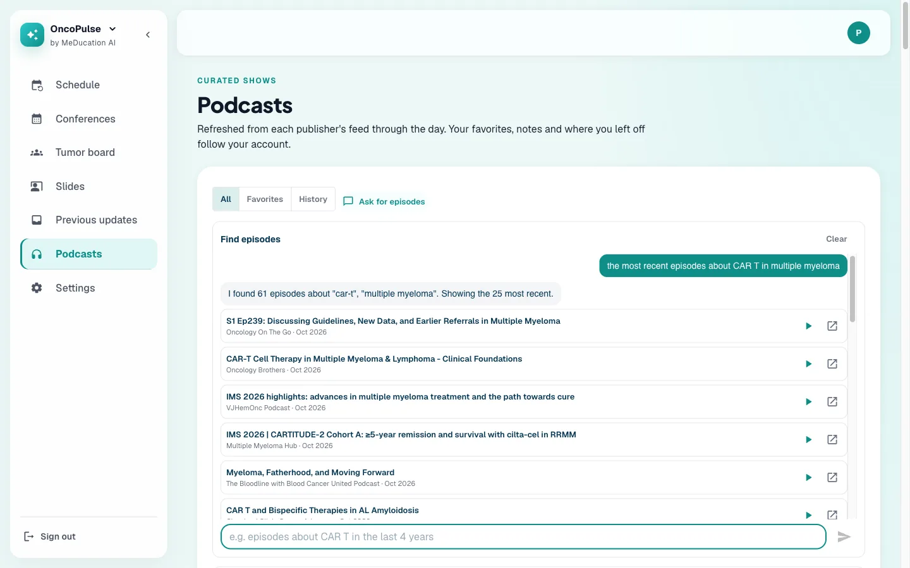Screen dimensions: 910x568
Task: Open the IMS 2026 highlights episode title
Action: 400,397
